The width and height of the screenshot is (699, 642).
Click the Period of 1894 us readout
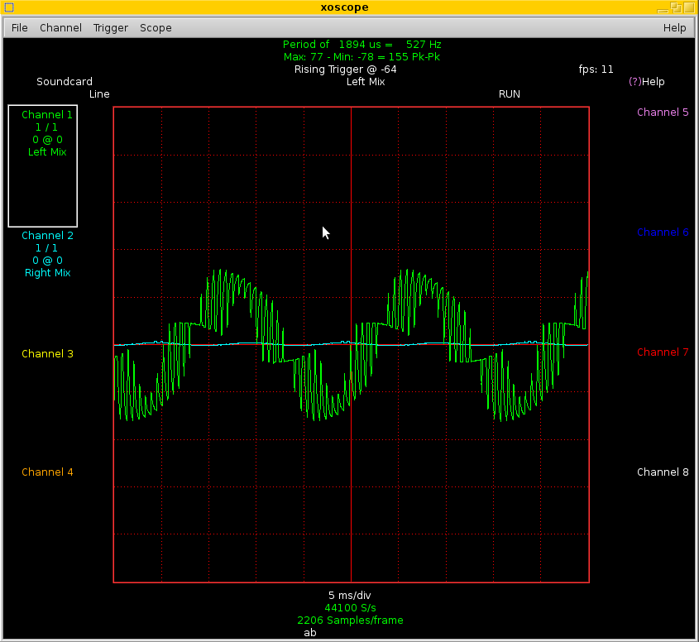pyautogui.click(x=361, y=44)
